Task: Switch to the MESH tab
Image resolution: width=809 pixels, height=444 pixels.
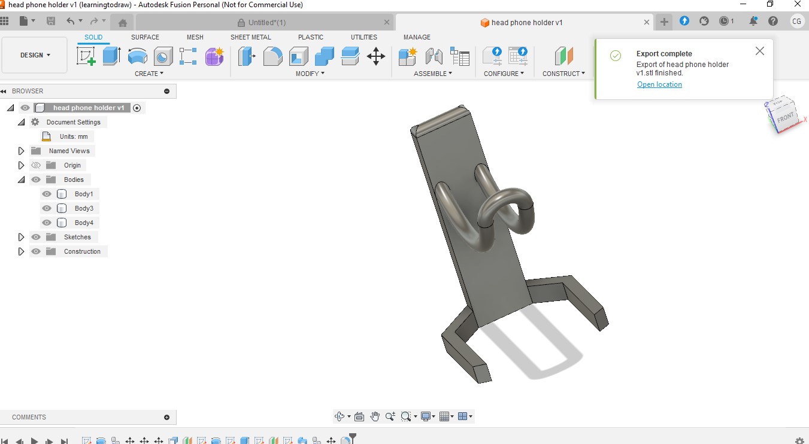Action: 195,37
